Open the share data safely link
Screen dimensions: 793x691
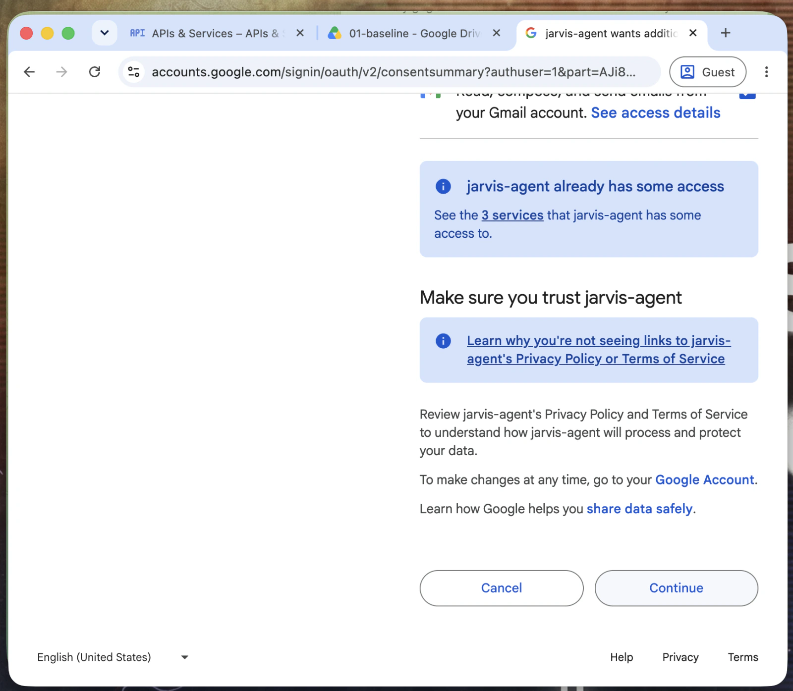(639, 509)
